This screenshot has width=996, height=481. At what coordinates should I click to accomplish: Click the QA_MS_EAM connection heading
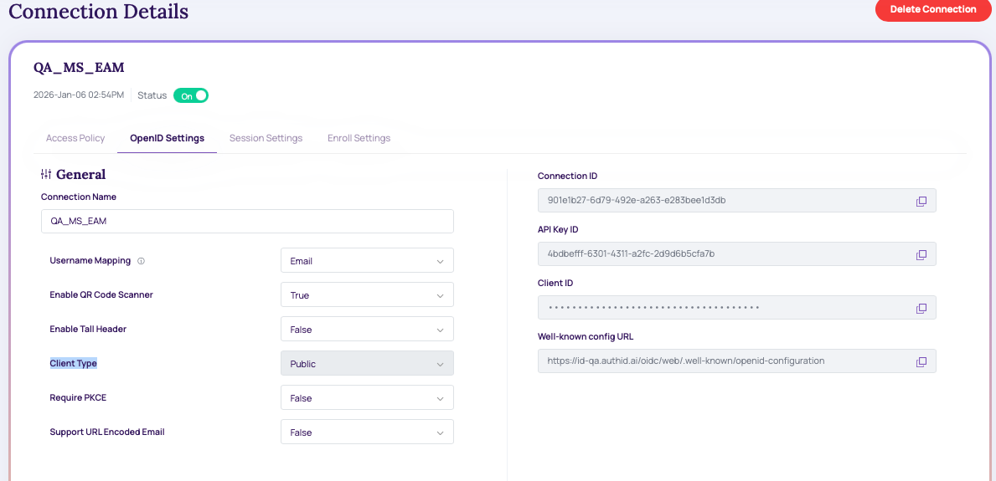pyautogui.click(x=79, y=68)
